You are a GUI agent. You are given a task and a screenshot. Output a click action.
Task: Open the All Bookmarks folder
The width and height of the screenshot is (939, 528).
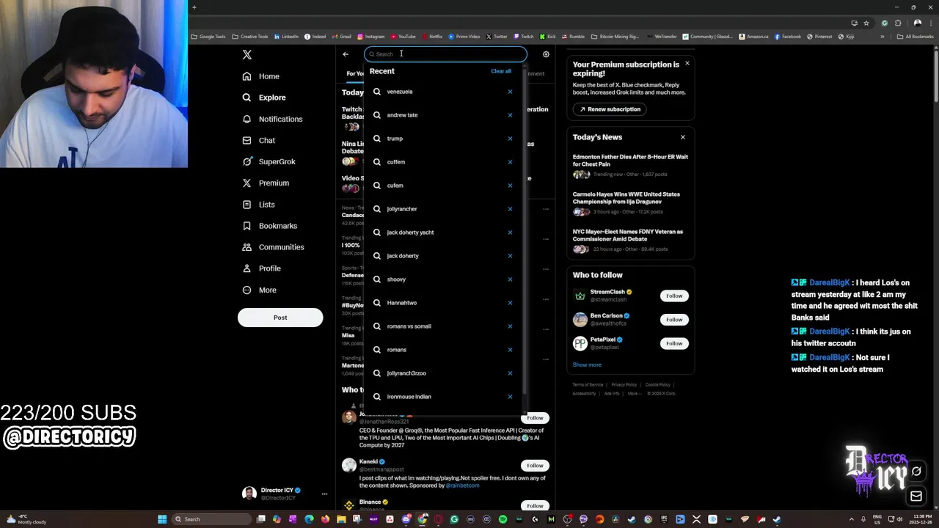(x=916, y=37)
